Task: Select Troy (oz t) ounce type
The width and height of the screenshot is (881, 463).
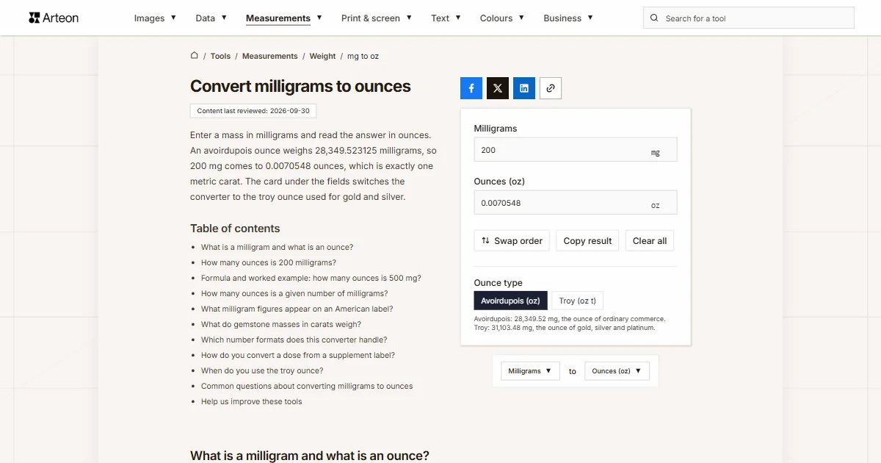Action: 578,301
